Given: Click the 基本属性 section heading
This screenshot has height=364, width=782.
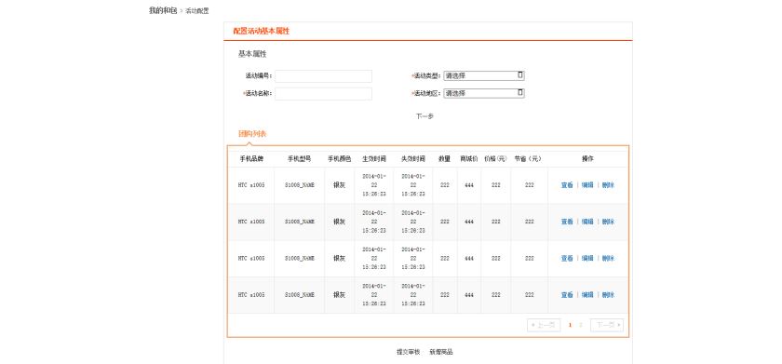Looking at the screenshot, I should (252, 54).
